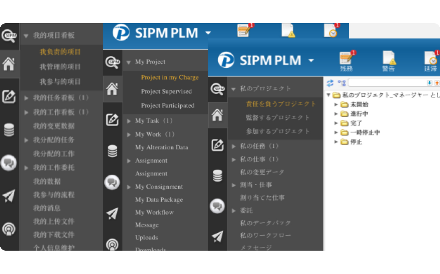The image size is (440, 274).
Task: Open the task list icon in English header
Action: coord(244,31)
